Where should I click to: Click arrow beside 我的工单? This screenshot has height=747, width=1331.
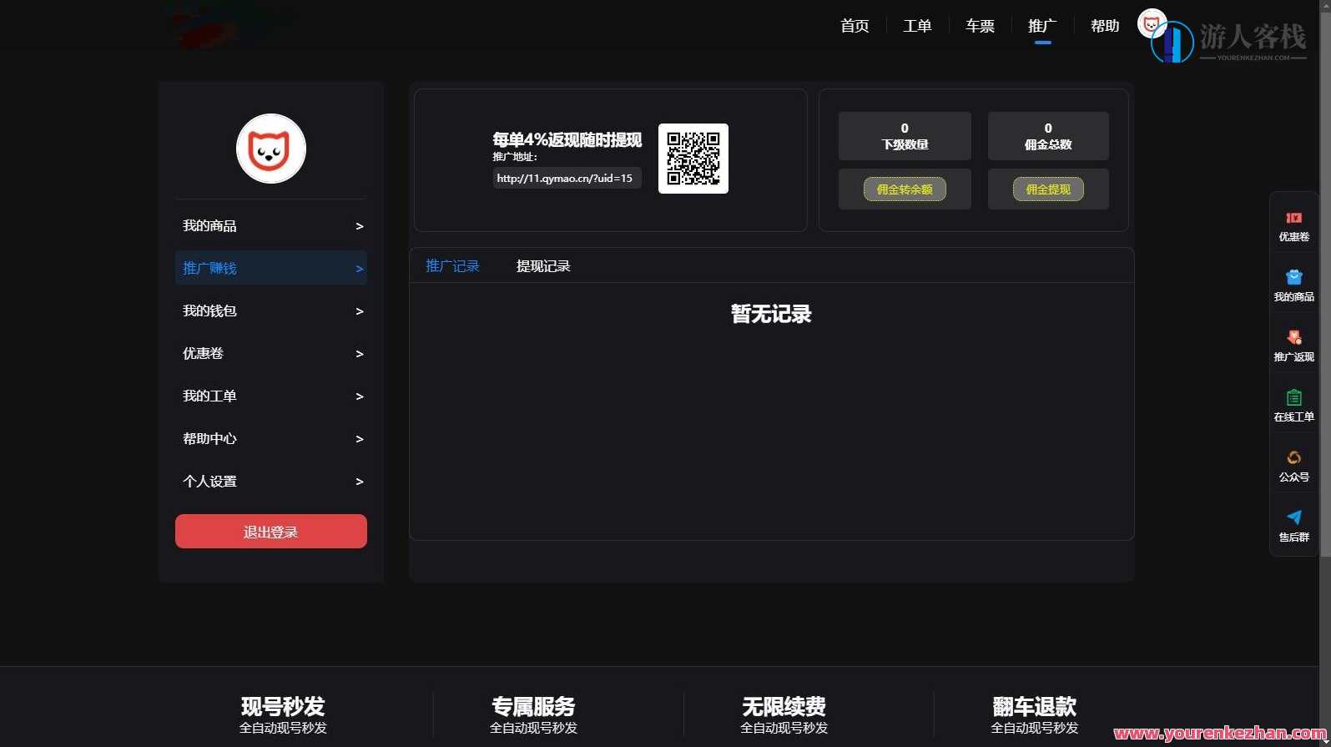pos(360,396)
